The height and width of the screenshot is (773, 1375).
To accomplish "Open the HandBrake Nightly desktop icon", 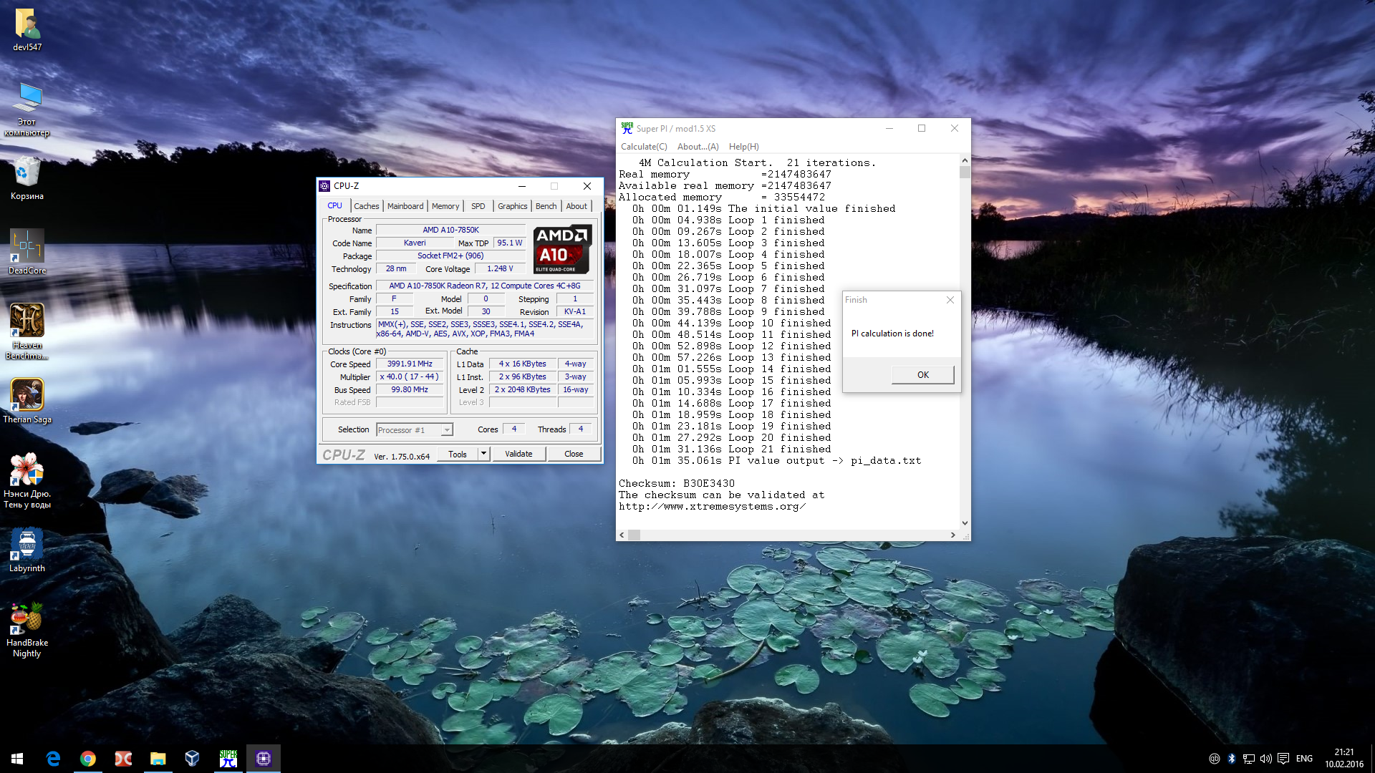I will click(27, 618).
